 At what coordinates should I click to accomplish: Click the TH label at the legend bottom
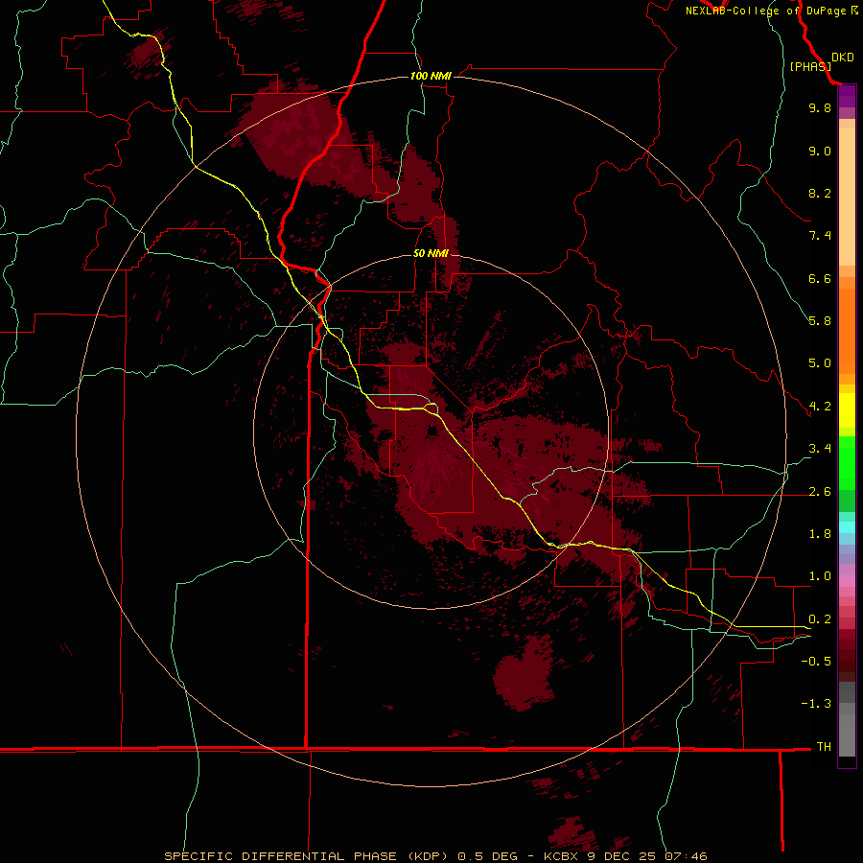[824, 747]
